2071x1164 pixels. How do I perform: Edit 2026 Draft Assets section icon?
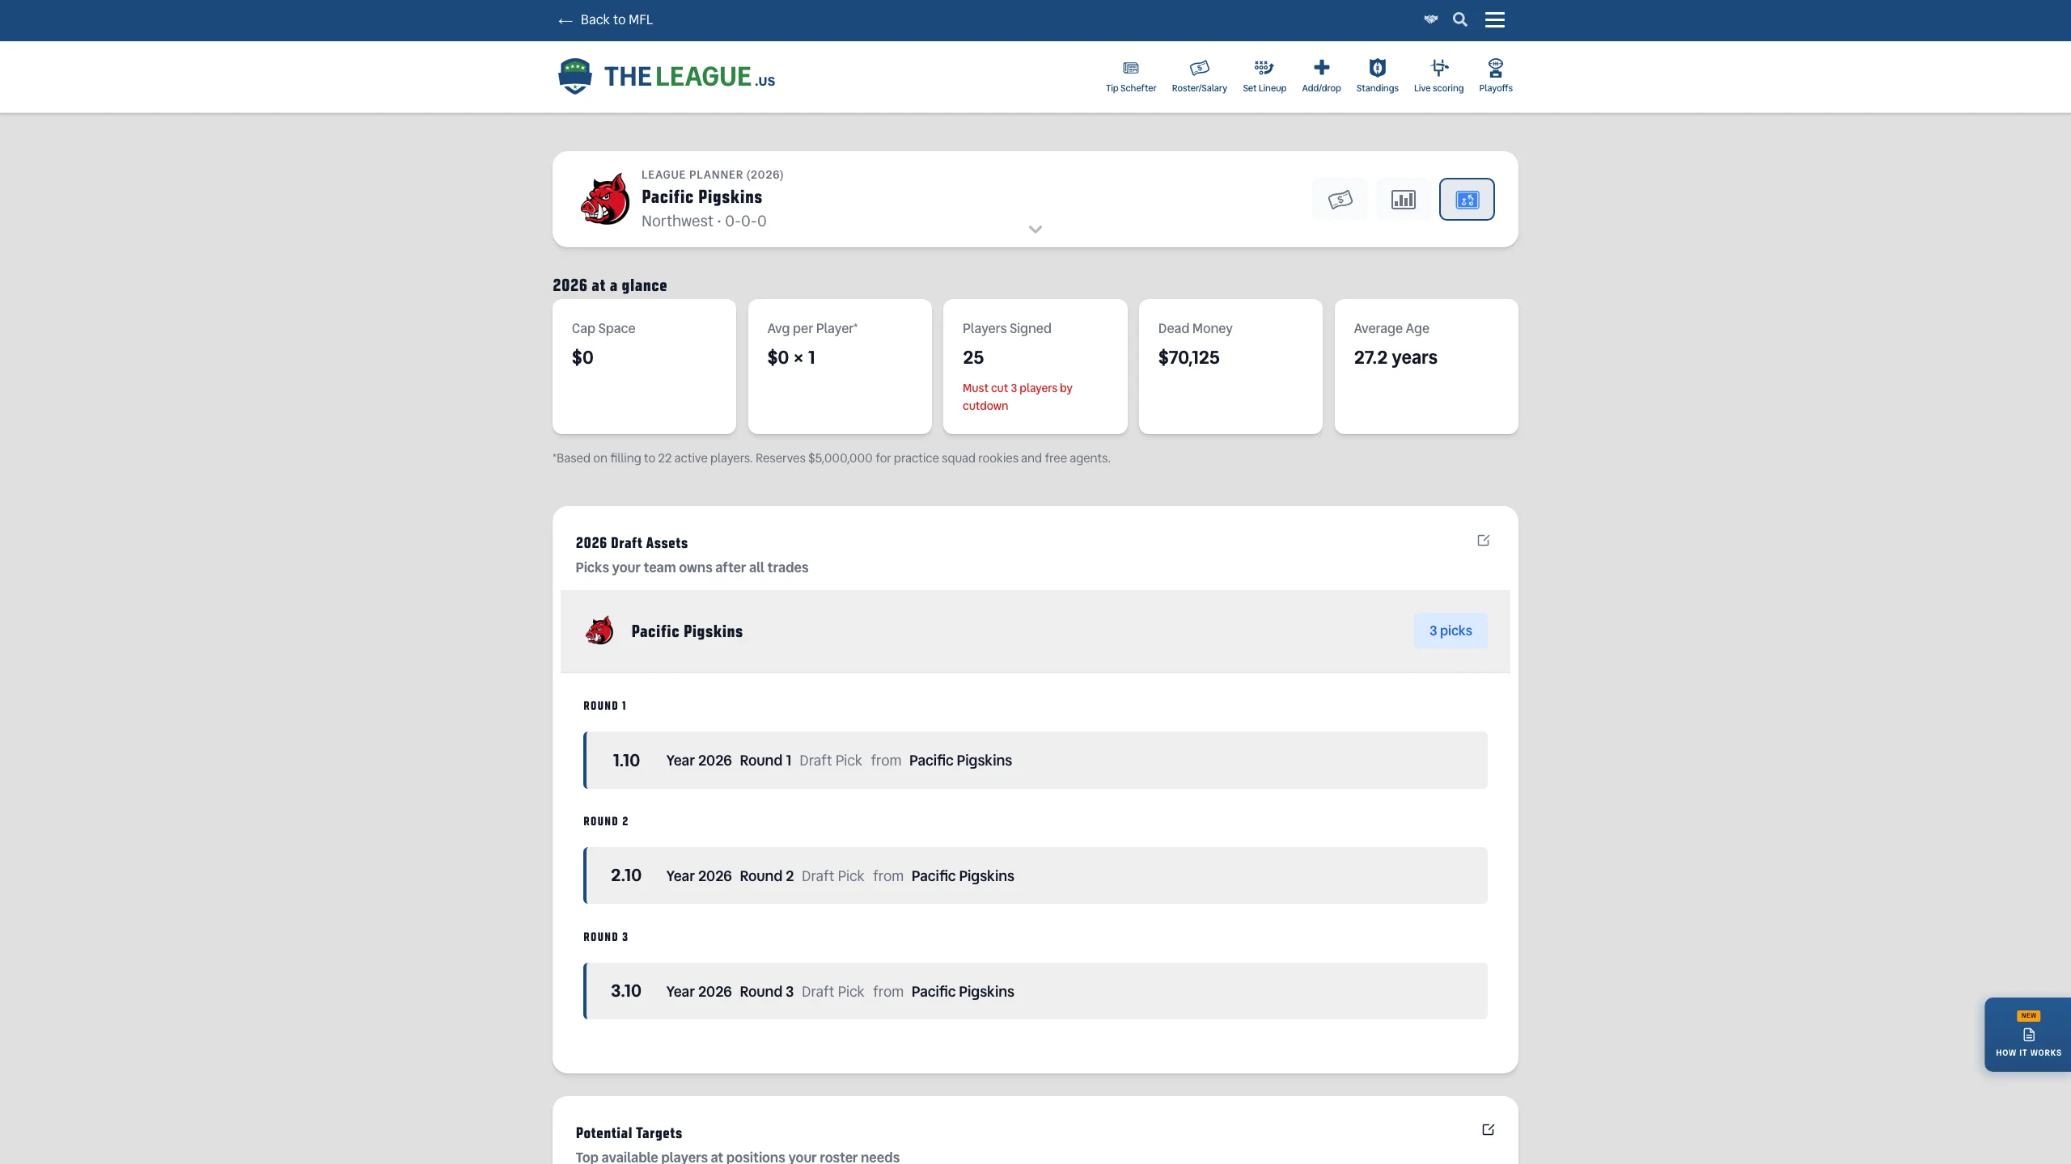click(x=1483, y=540)
